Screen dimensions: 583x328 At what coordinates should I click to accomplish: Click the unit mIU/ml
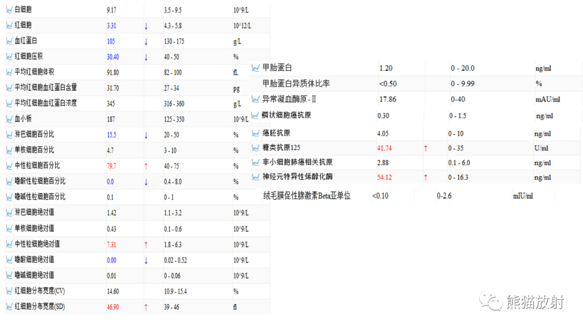[x=523, y=196]
